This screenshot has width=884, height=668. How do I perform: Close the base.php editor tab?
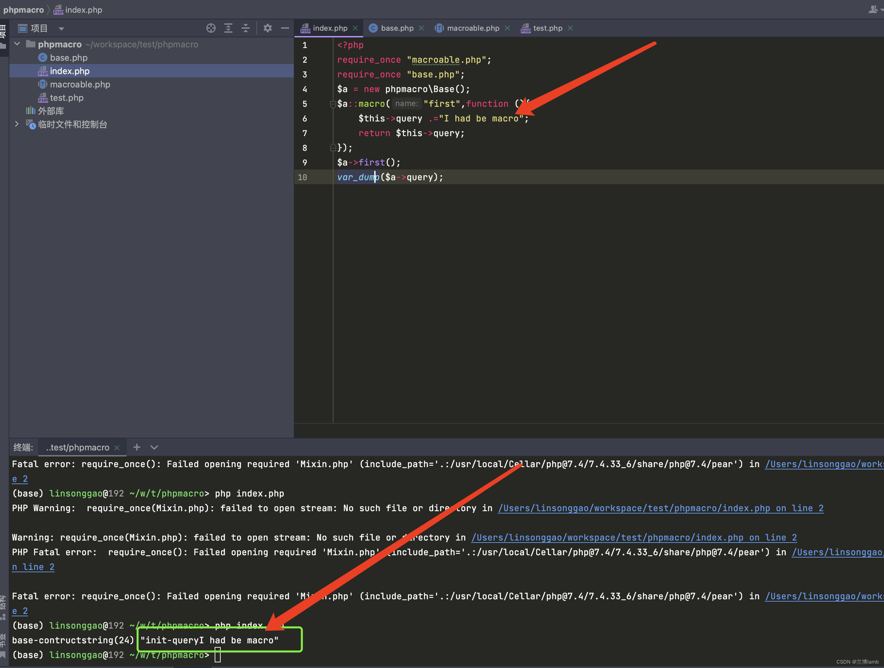coord(421,28)
